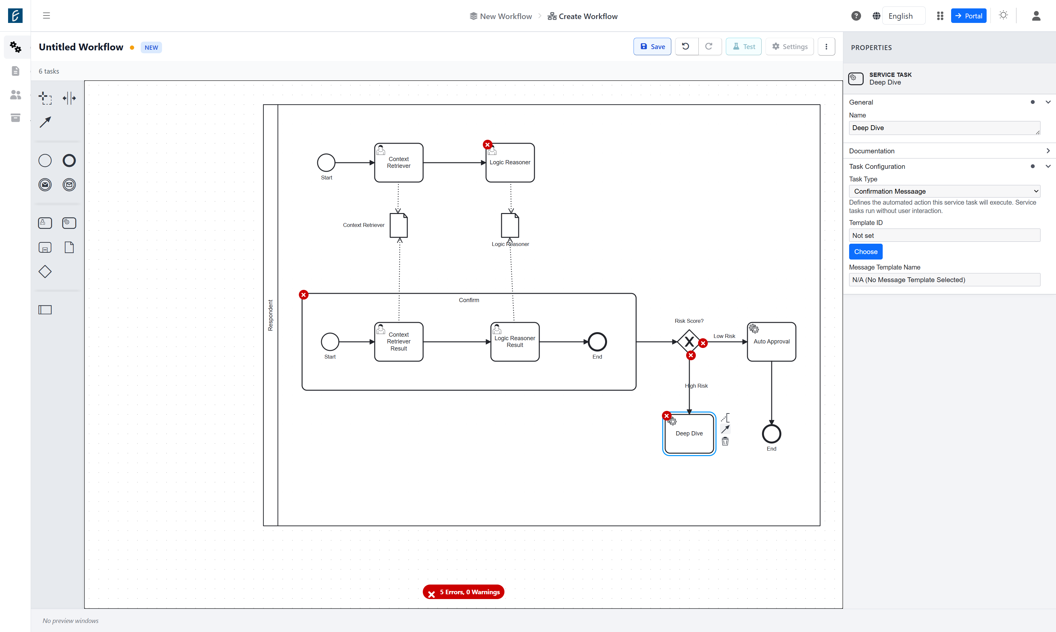
Task: Collapse the Task Configuration section
Action: pos(1048,167)
